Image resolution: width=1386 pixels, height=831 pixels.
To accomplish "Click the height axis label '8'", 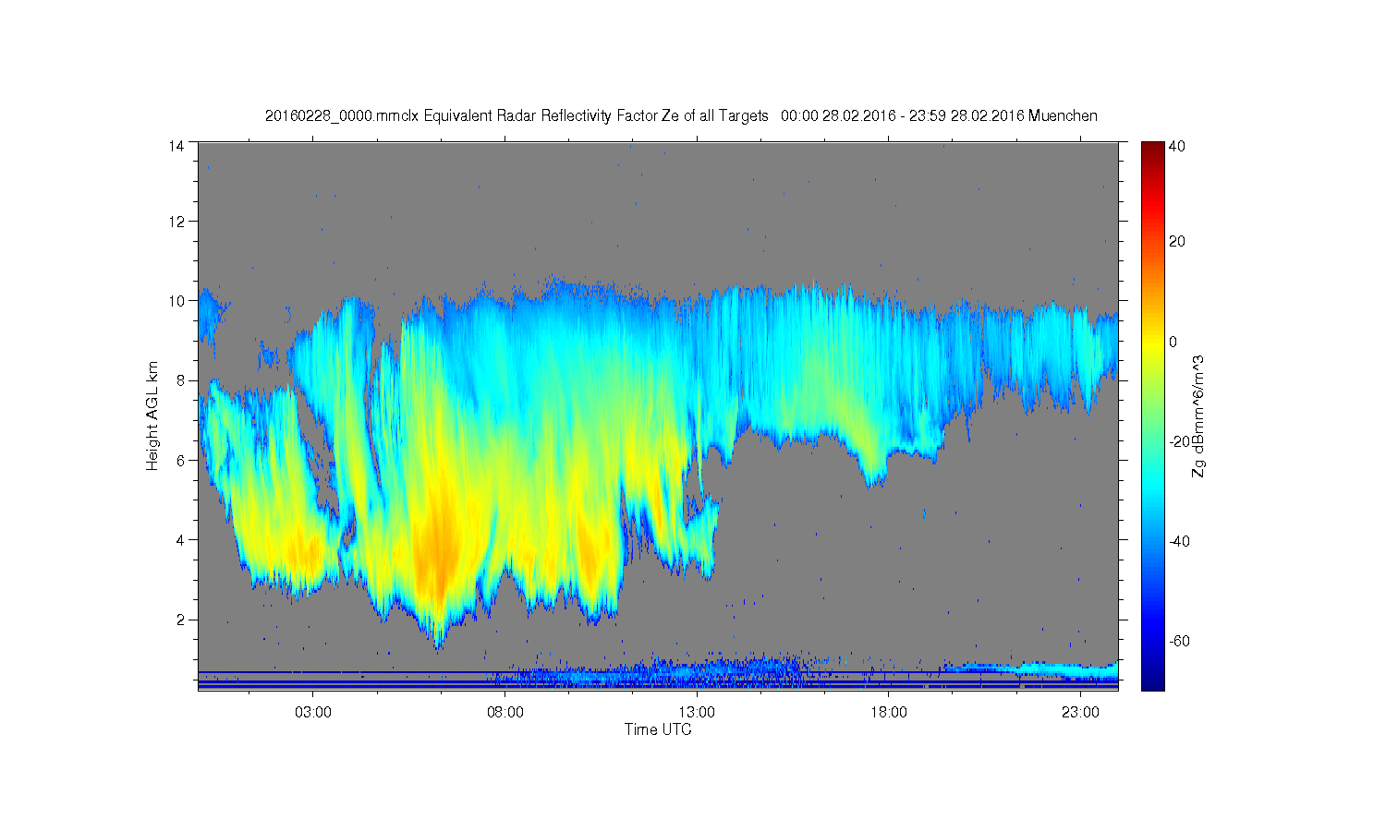I will 181,380.
